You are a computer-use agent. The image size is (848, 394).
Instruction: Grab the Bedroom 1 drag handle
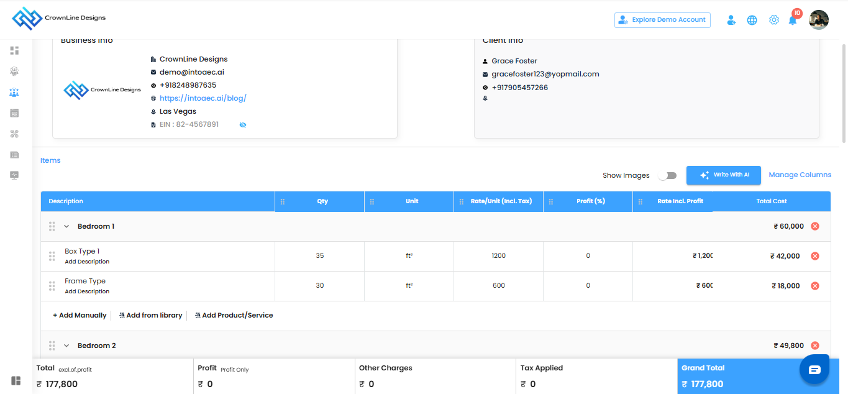52,226
